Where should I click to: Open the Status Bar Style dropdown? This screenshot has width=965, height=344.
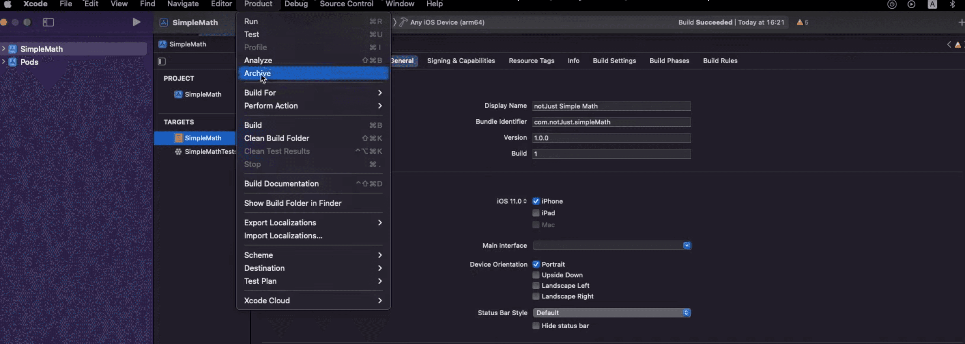click(611, 313)
